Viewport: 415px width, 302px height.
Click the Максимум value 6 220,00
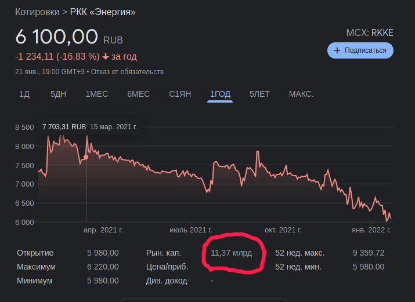pyautogui.click(x=103, y=267)
